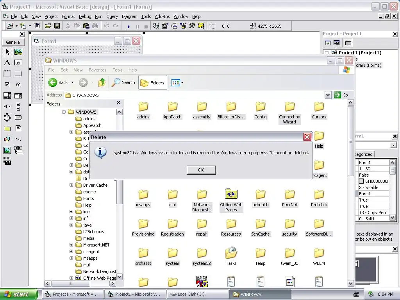Select the Pointer tool in the toolbox
This screenshot has width=400, height=300.
tap(7, 52)
